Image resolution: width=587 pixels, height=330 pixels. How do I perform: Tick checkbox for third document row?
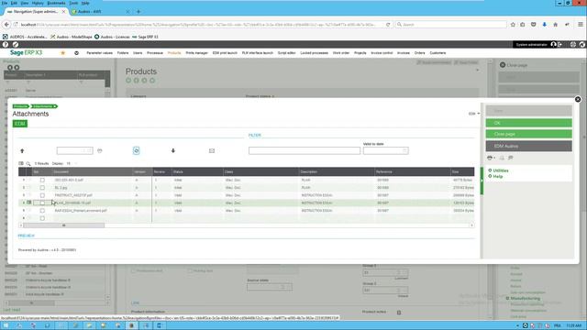[x=42, y=195]
